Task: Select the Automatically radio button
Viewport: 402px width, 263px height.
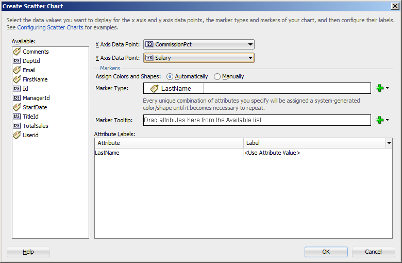Action: click(x=170, y=77)
